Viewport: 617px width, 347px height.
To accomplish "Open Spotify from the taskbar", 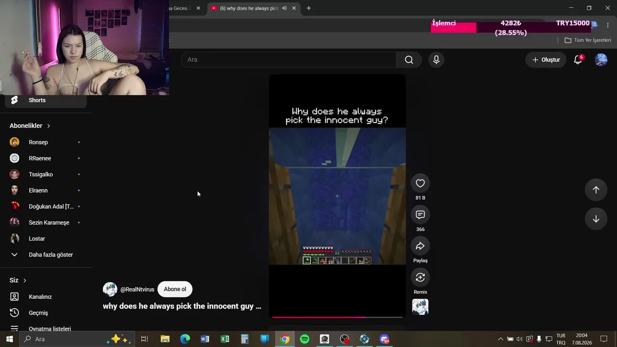I will pos(305,339).
